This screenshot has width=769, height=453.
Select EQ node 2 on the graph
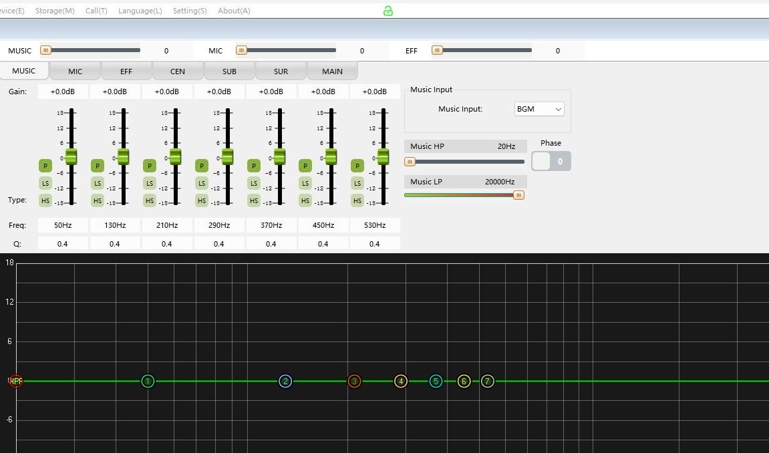(285, 382)
